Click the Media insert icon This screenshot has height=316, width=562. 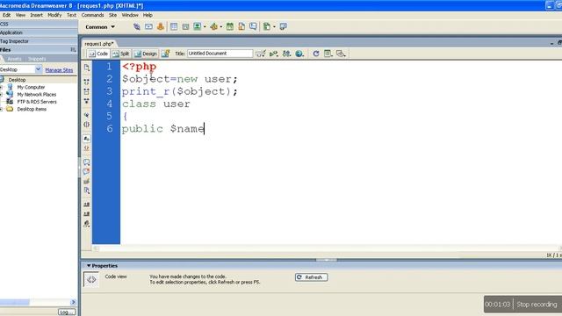[x=213, y=27]
